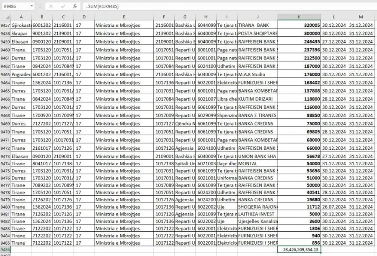
Task: Select column M header
Action: [x=360, y=17]
